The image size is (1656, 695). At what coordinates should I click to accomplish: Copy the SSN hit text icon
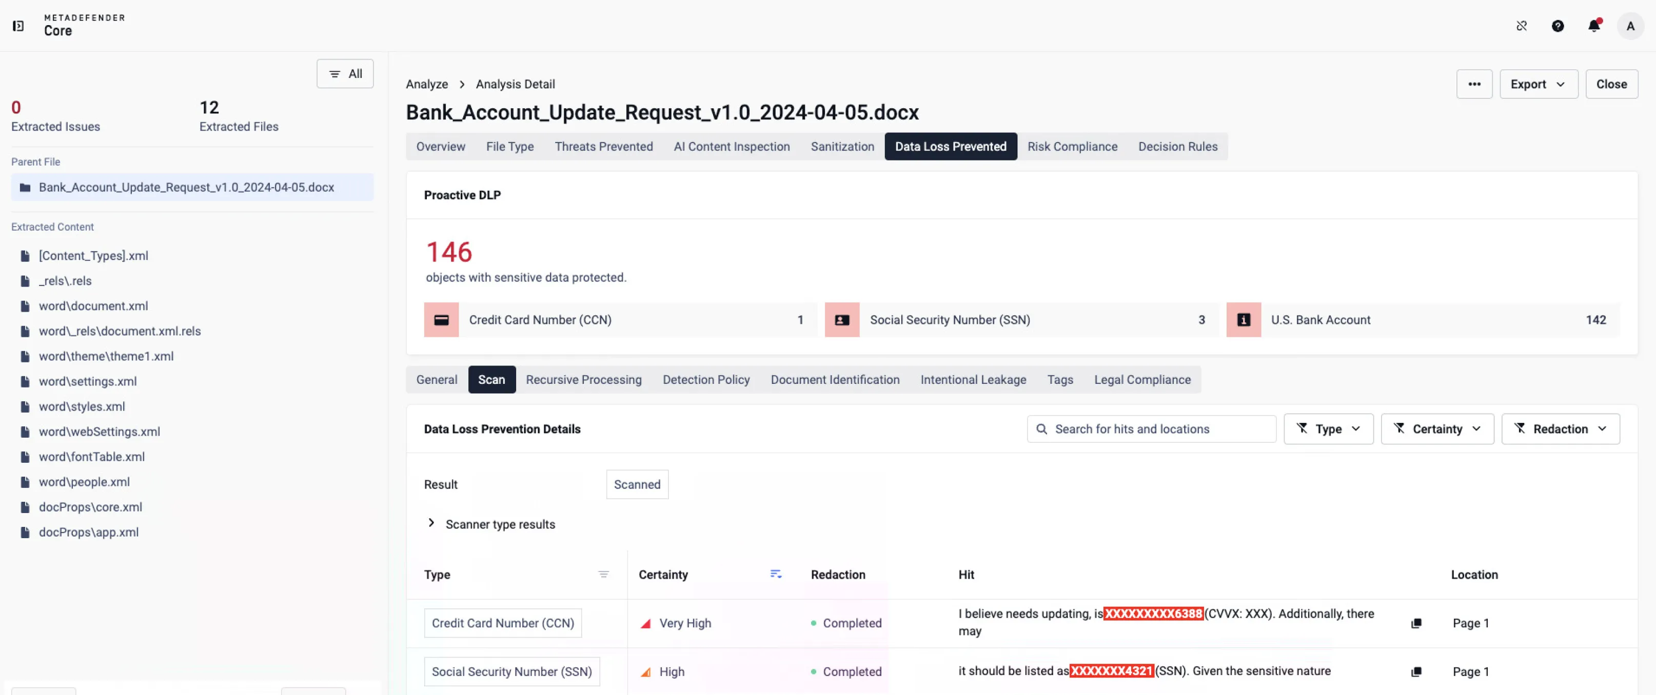point(1415,671)
